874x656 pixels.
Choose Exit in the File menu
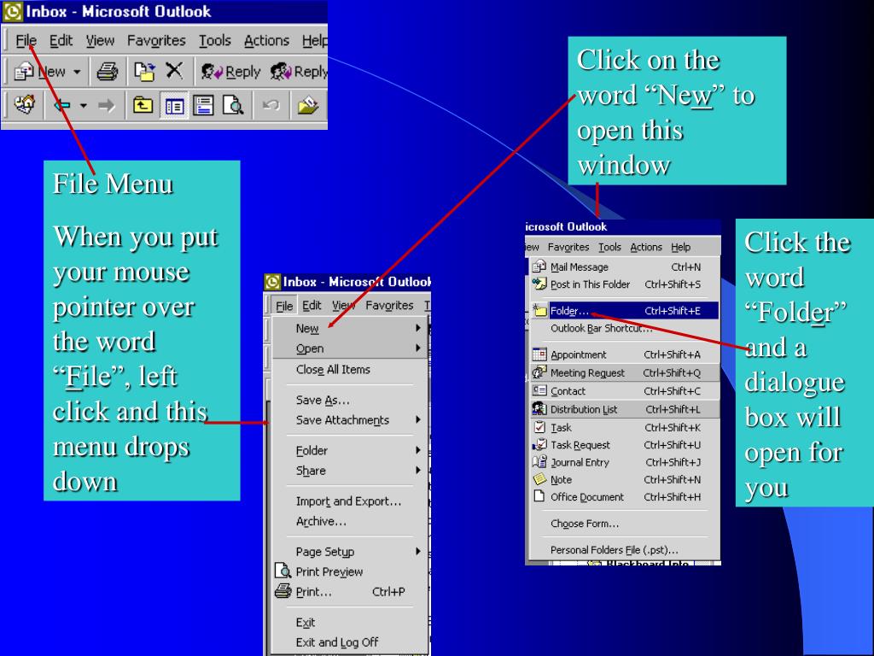(351, 622)
